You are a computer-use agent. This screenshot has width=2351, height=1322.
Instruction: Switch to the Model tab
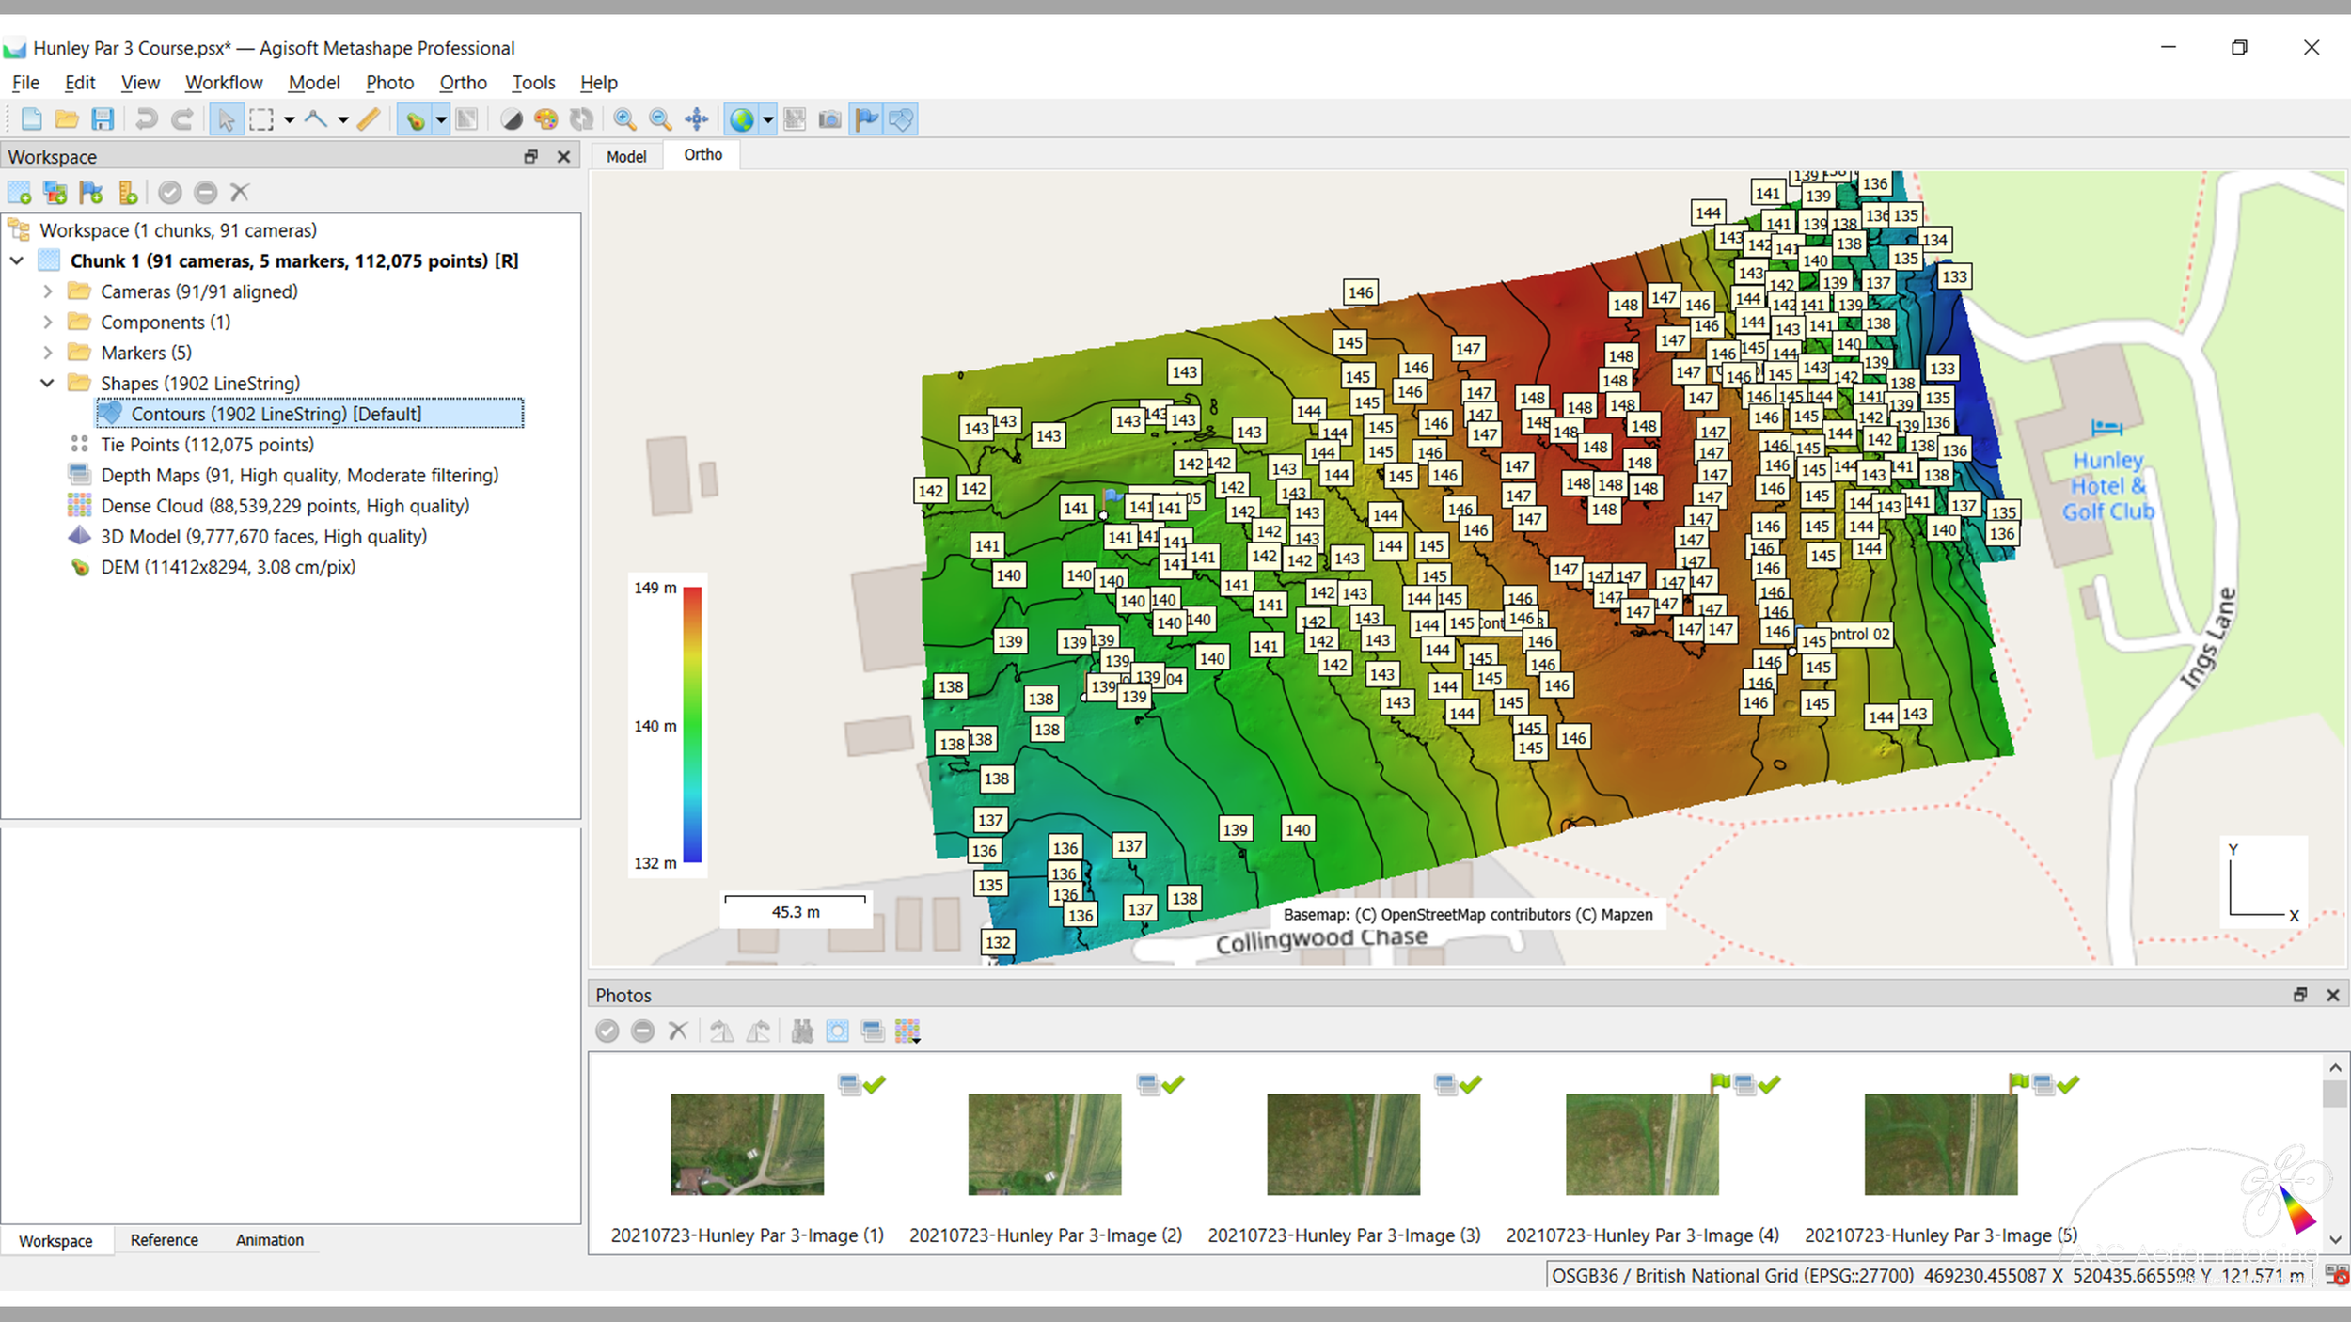click(625, 156)
